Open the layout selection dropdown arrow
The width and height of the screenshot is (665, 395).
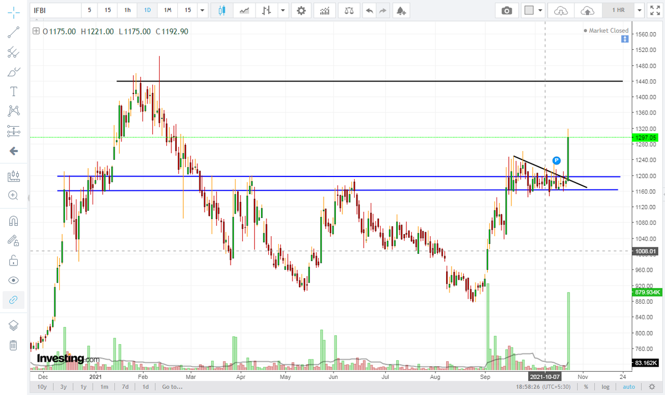[540, 10]
